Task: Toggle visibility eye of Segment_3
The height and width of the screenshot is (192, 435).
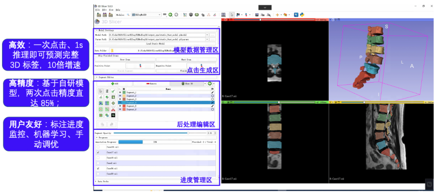Action: pyautogui.click(x=120, y=99)
